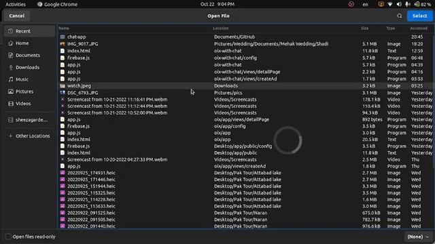
Task: Select the IMG_9017.JPG thumbnail icon
Action: (63, 43)
